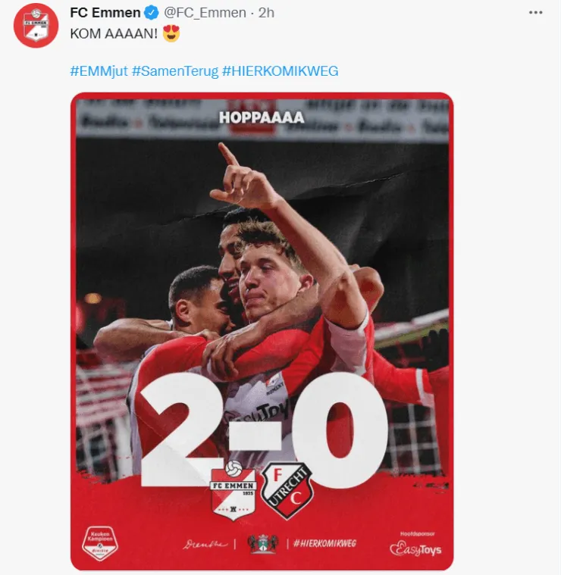Follow the #HIERKOMIKWEG hashtag in tweet text
The height and width of the screenshot is (575, 561).
click(280, 70)
